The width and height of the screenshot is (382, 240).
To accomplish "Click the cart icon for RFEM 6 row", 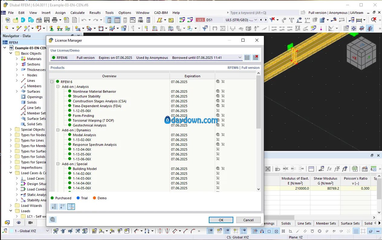I will (223, 82).
